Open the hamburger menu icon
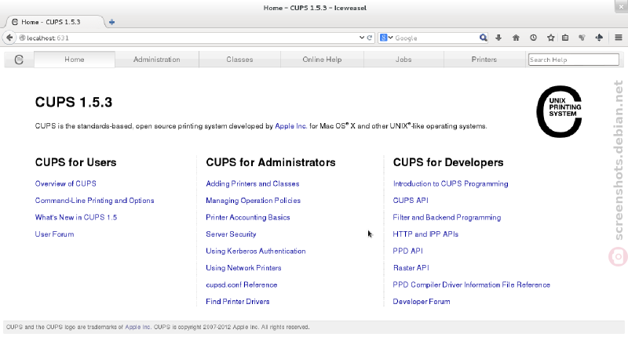 click(619, 38)
